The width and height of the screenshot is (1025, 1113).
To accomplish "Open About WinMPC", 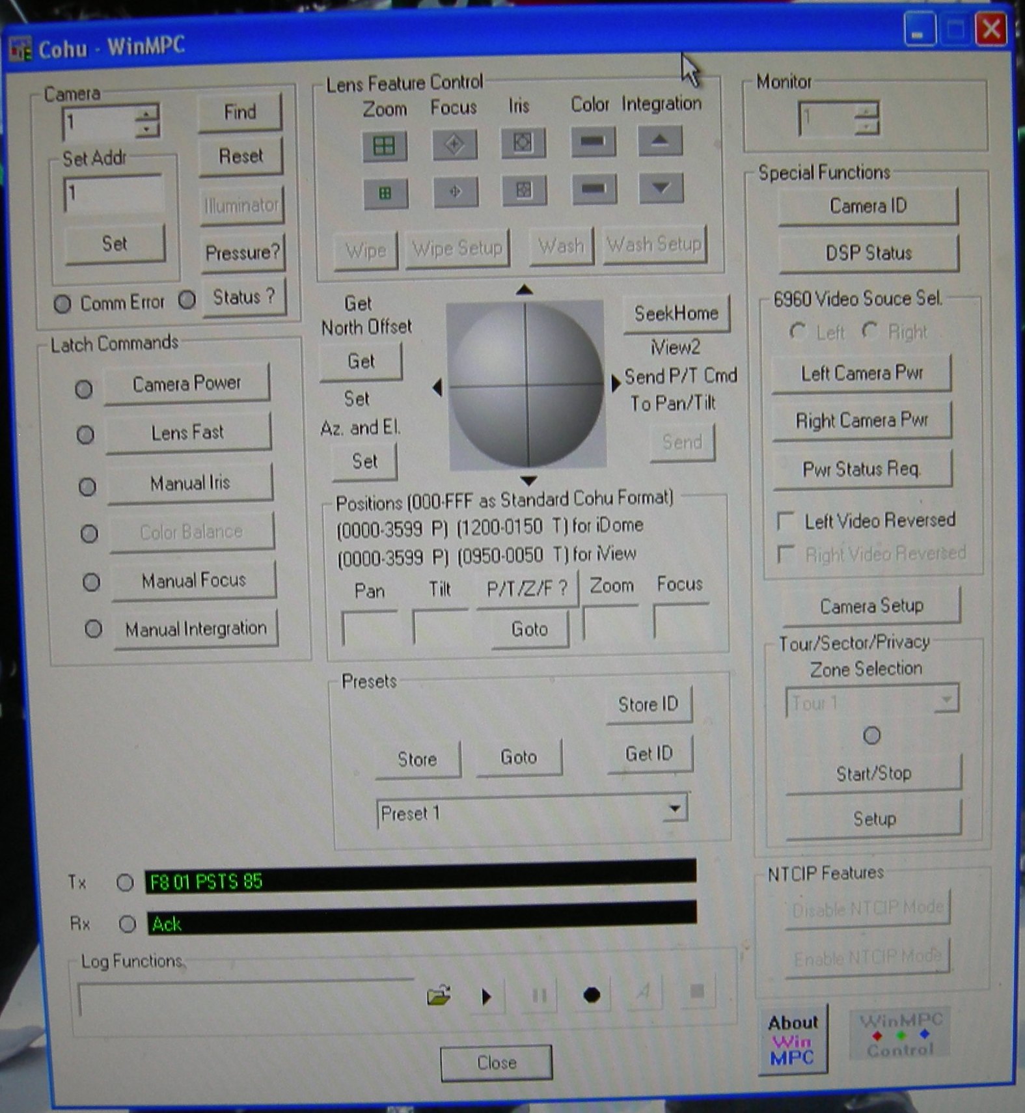I will pyautogui.click(x=793, y=1040).
